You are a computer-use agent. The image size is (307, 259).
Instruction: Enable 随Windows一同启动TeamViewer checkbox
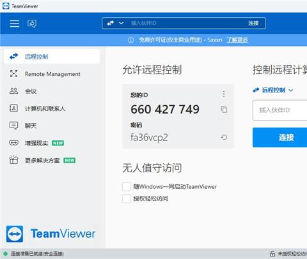tap(127, 186)
